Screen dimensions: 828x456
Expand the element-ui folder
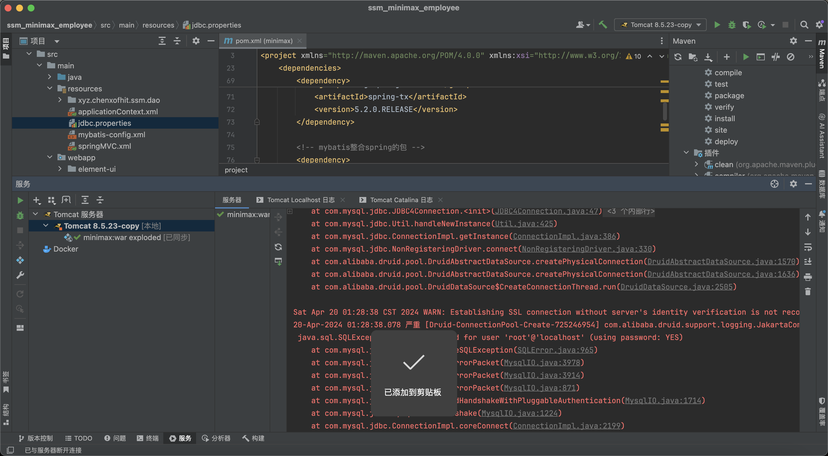[x=60, y=169]
